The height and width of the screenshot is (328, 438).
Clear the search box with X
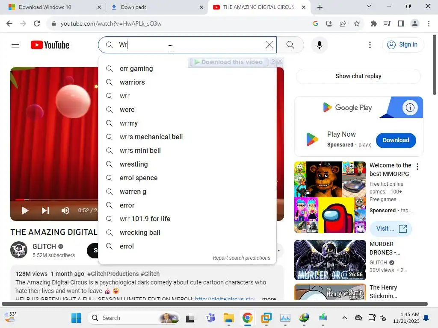pos(269,44)
